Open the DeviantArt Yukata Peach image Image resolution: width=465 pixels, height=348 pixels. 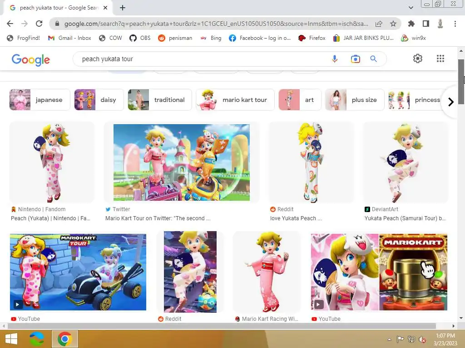click(406, 162)
